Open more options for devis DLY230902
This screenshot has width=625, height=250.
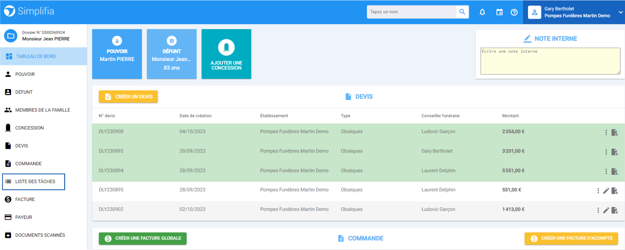tap(598, 210)
